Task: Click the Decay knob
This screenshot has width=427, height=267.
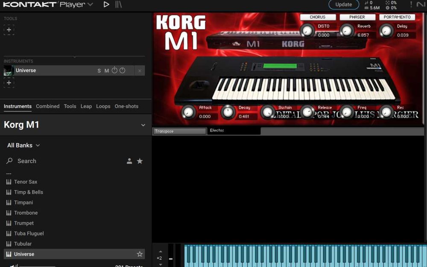Action: (x=228, y=112)
